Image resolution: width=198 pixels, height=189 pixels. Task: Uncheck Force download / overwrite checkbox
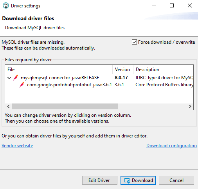point(134,42)
